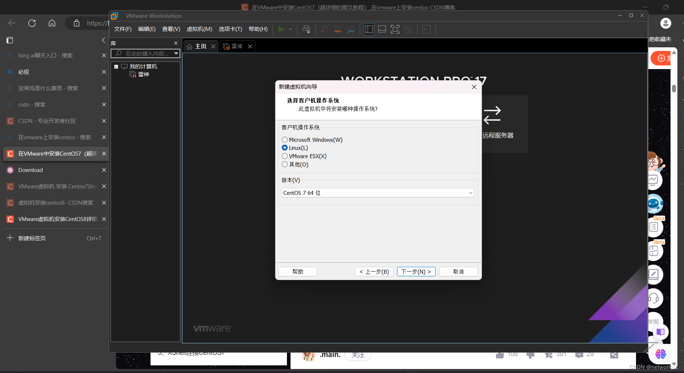Close the 必应 browser tab

tap(104, 72)
